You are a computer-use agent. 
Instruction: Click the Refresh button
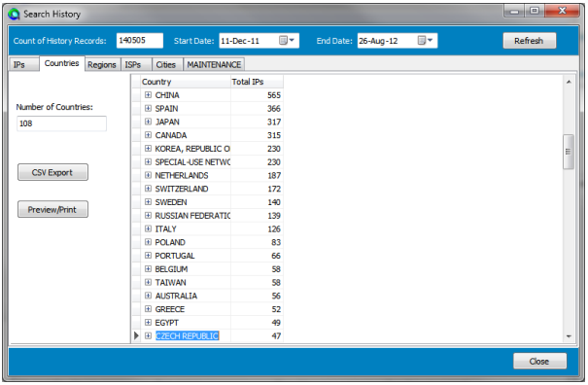tap(529, 41)
